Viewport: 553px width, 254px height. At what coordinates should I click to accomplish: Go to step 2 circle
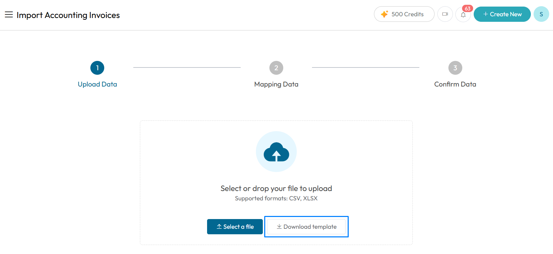276,68
